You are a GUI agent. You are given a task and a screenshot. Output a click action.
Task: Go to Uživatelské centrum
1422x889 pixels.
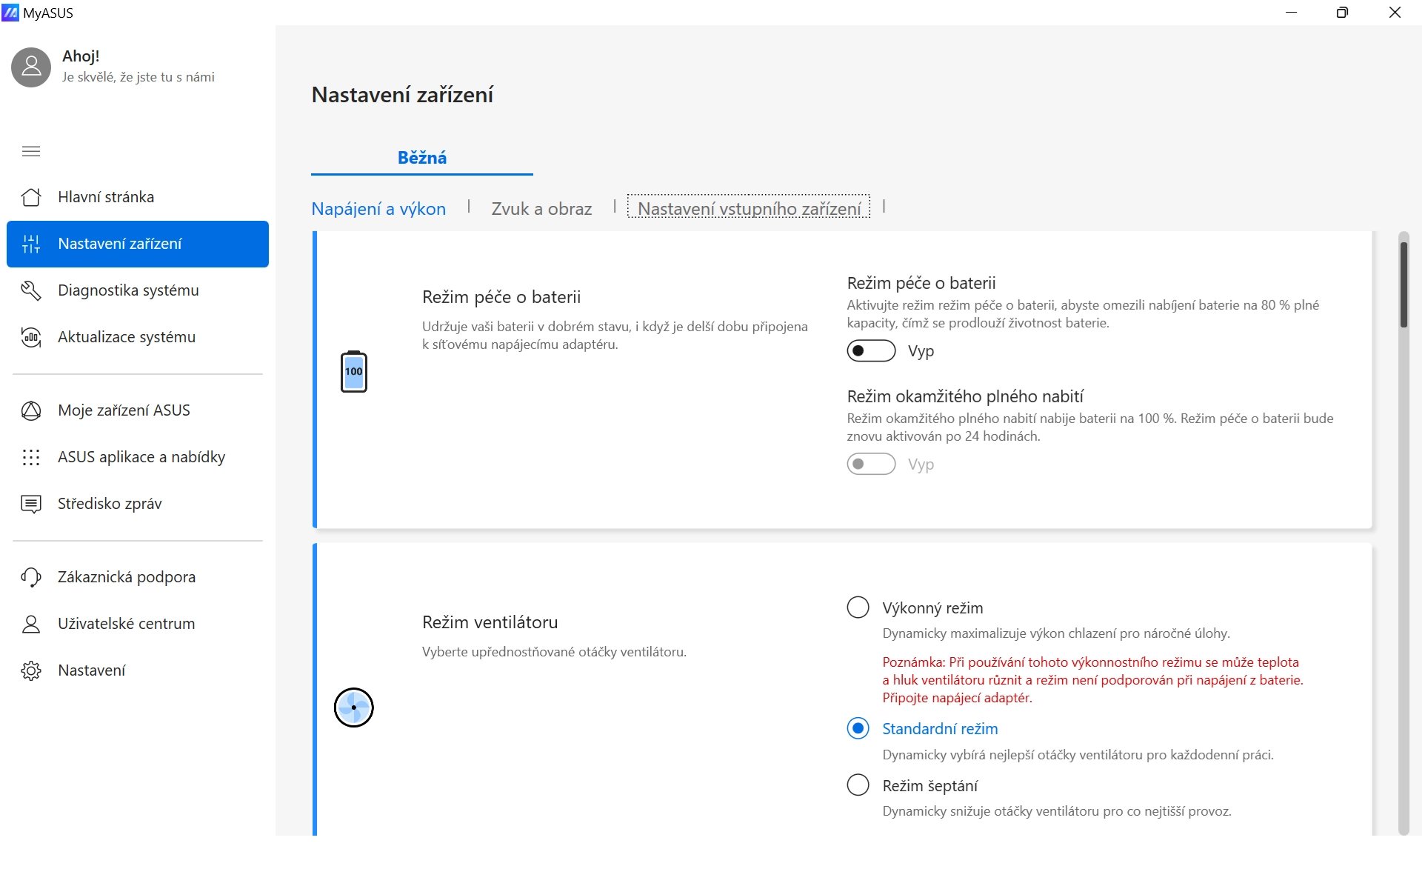pyautogui.click(x=126, y=624)
